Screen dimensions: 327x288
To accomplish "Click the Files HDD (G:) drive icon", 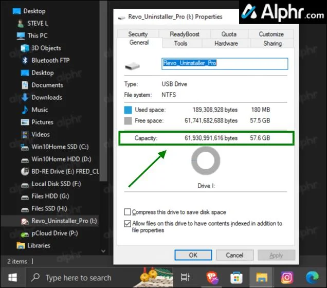I will 25,197.
